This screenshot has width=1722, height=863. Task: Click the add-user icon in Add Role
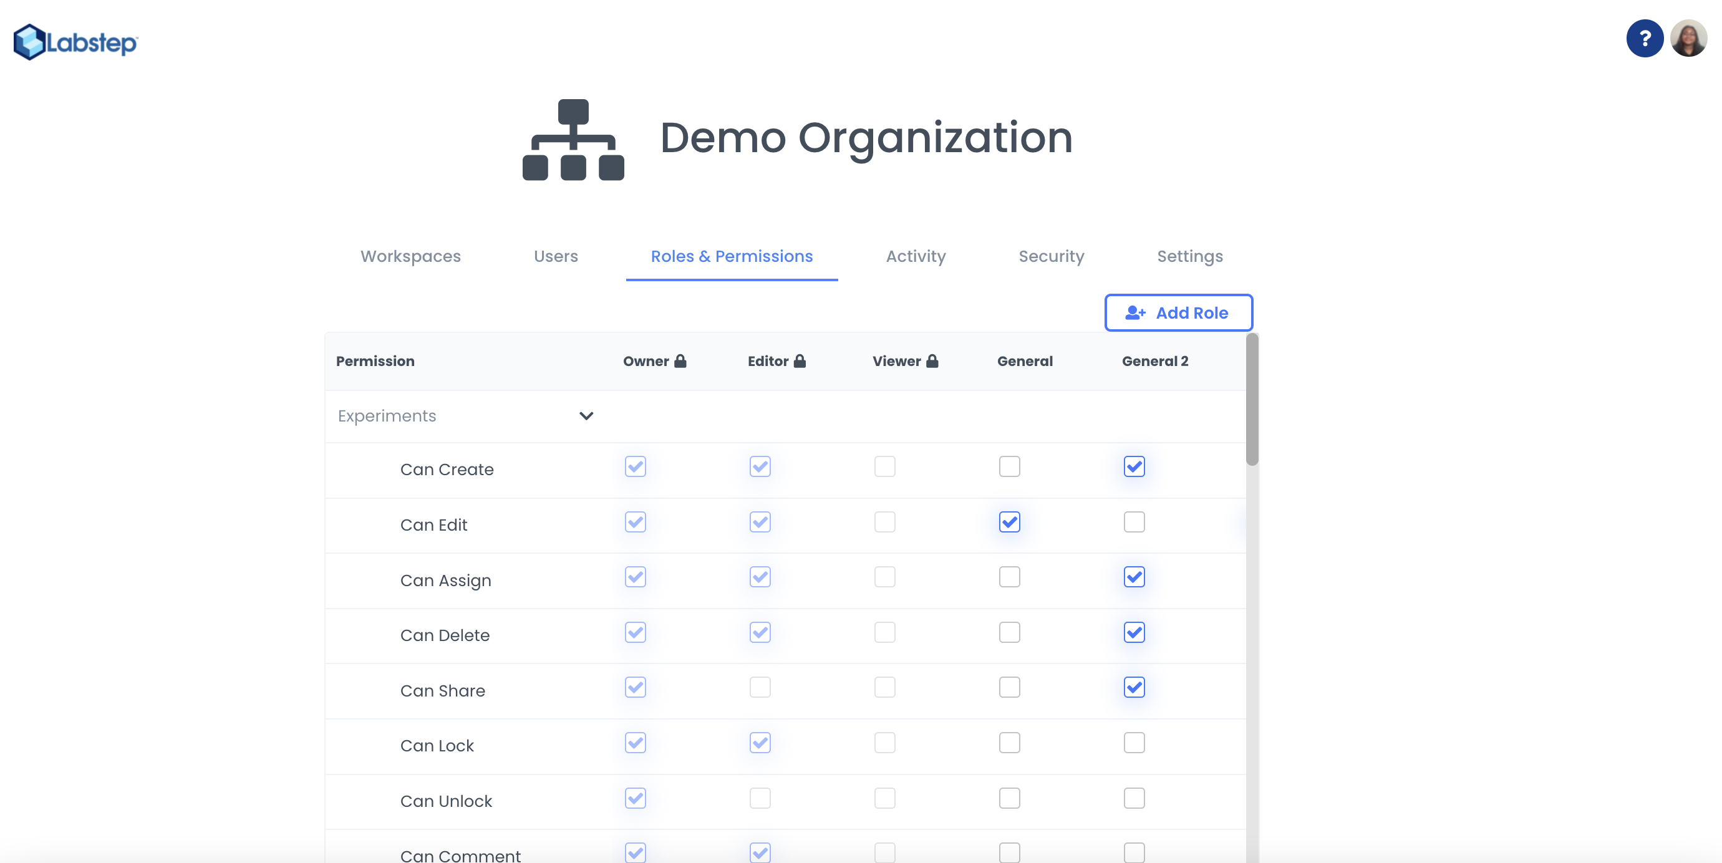(1135, 313)
